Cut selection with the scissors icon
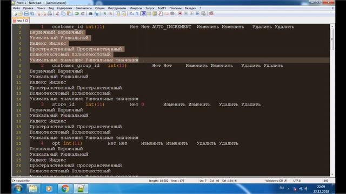Image resolution: width=346 pixels, height=194 pixels. tap(57, 13)
